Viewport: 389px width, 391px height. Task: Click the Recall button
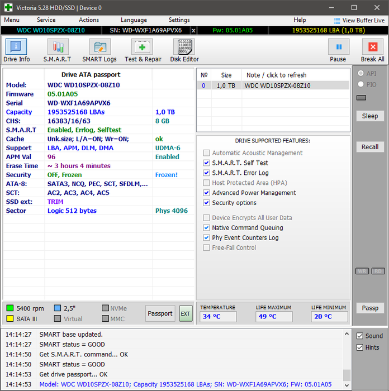(x=370, y=147)
